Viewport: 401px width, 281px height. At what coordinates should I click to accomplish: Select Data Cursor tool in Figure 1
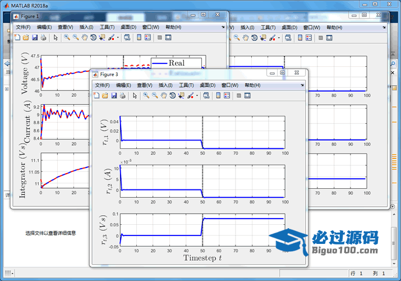pyautogui.click(x=102, y=38)
